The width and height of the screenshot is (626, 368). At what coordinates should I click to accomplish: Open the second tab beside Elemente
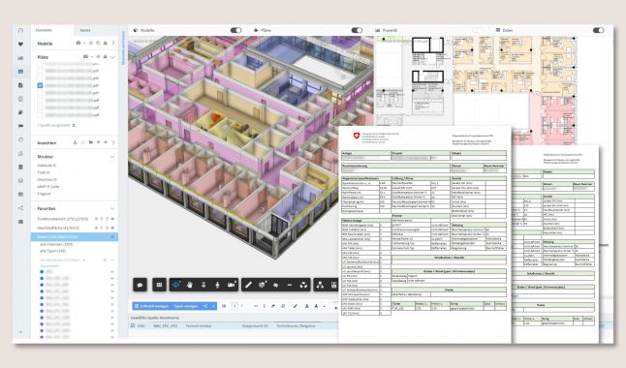[85, 30]
